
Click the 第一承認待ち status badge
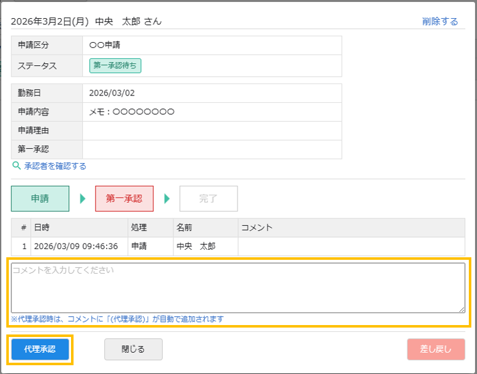click(115, 66)
